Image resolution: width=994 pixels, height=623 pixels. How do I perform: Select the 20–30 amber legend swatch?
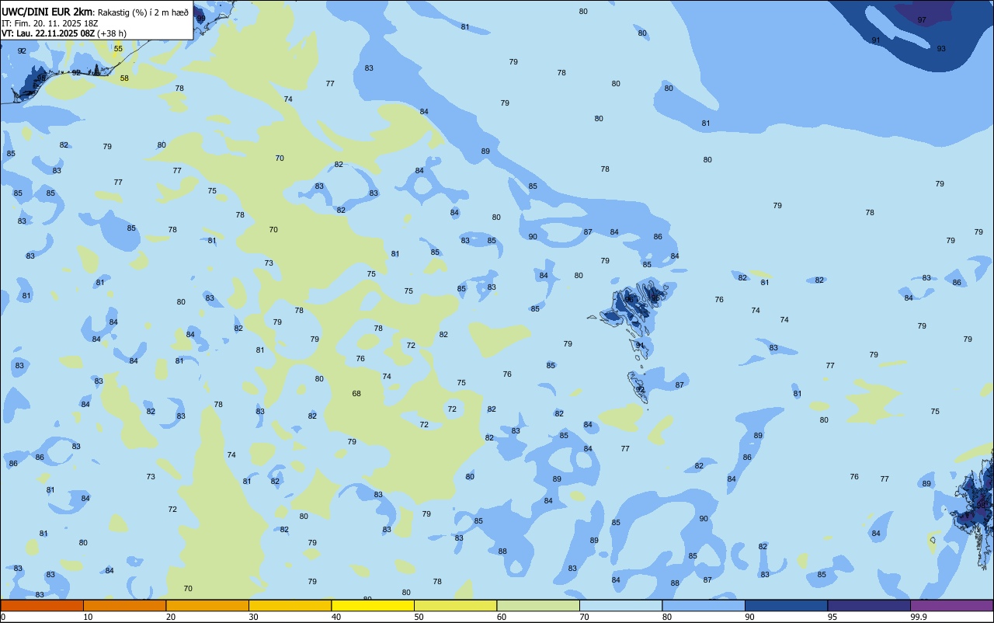tap(207, 605)
